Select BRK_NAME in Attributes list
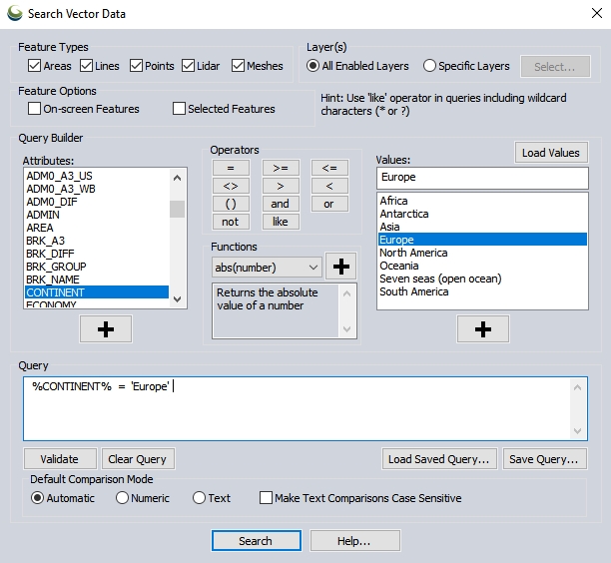Screen dimensions: 611x563 click(55, 280)
